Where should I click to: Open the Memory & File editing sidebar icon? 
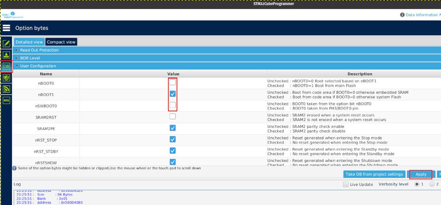[x=7, y=44]
